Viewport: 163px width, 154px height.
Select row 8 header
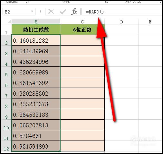click(6, 104)
